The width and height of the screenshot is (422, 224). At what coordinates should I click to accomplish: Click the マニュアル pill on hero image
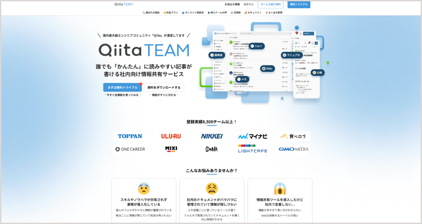pos(291,55)
